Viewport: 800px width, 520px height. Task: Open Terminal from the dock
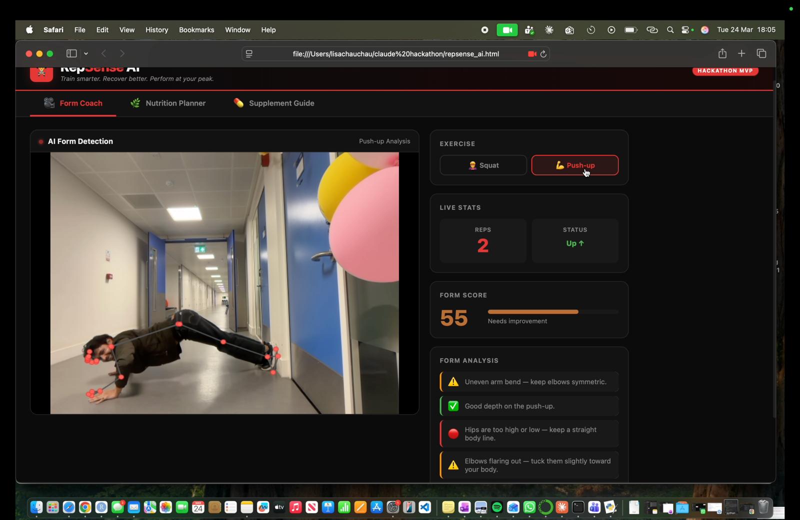[x=578, y=507]
